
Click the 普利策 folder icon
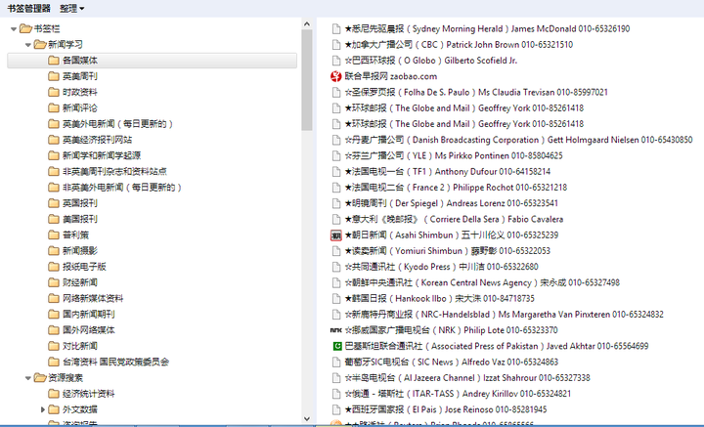[x=54, y=235]
